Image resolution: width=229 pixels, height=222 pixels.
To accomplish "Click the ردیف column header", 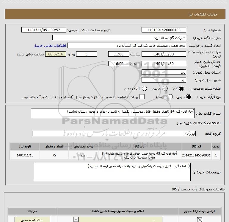I will pyautogui.click(x=216, y=146).
